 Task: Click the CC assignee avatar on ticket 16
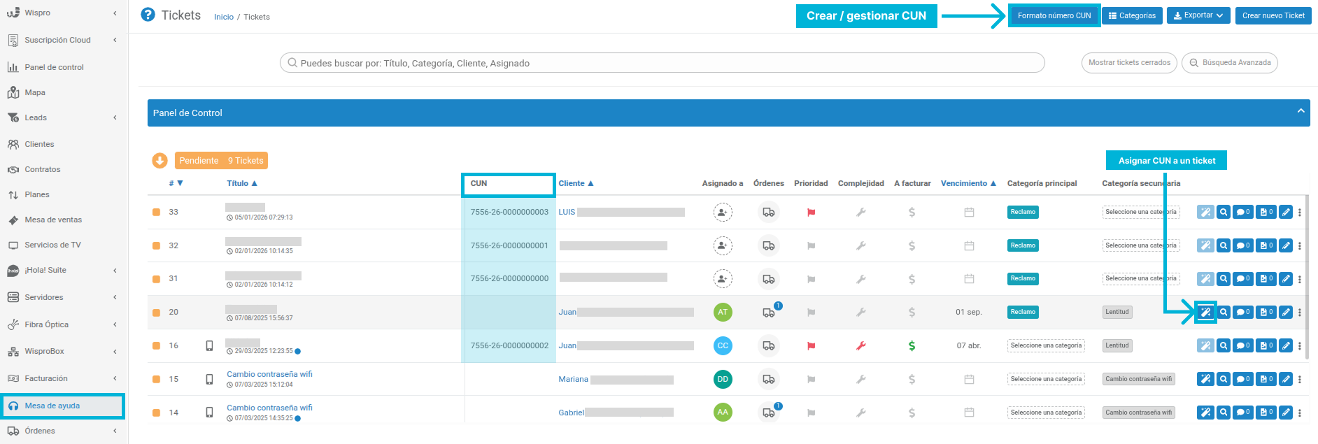coord(723,345)
